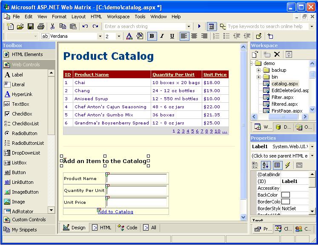
Task: Click the Unit Price column header link
Action: click(x=215, y=74)
